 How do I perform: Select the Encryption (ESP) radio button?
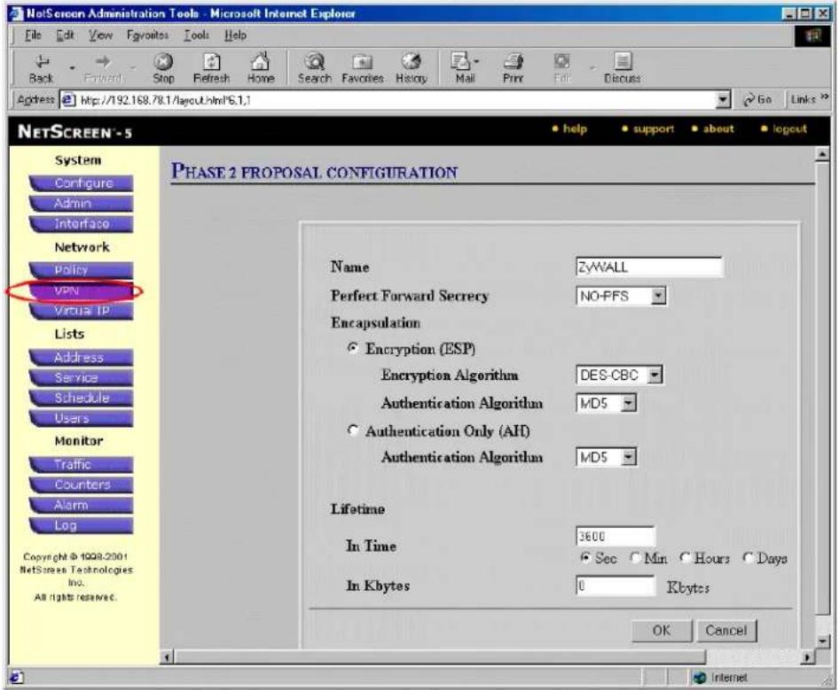pyautogui.click(x=353, y=348)
